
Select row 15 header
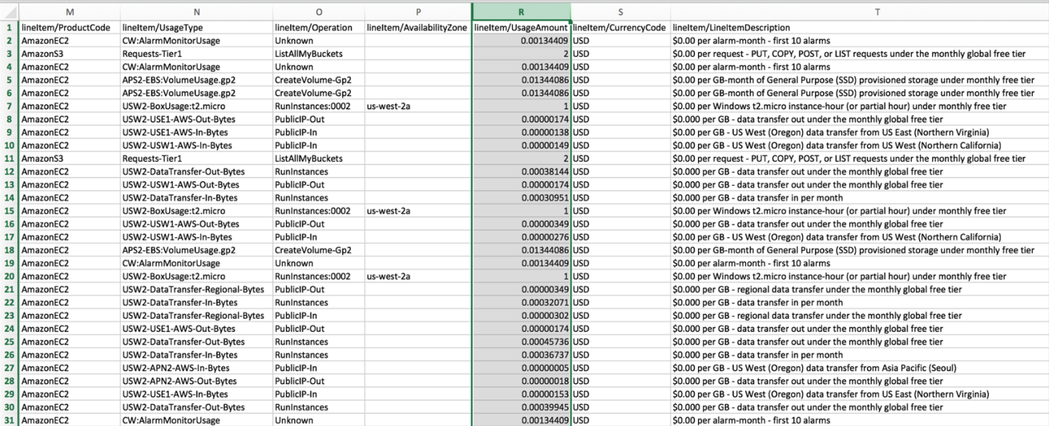pos(10,211)
